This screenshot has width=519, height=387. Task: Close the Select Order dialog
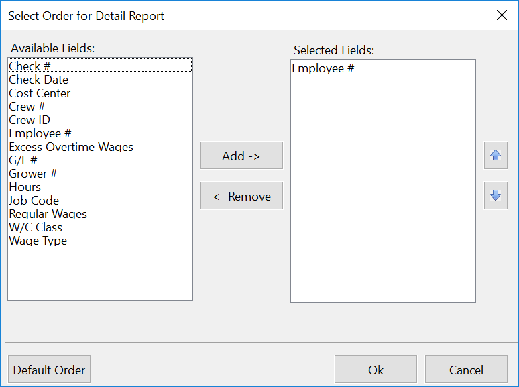point(502,15)
